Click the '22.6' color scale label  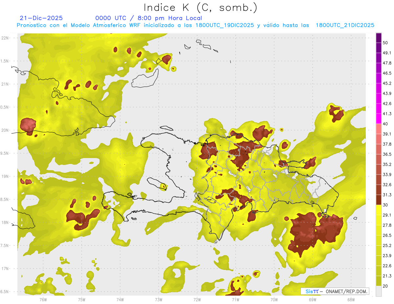pyautogui.click(x=387, y=266)
